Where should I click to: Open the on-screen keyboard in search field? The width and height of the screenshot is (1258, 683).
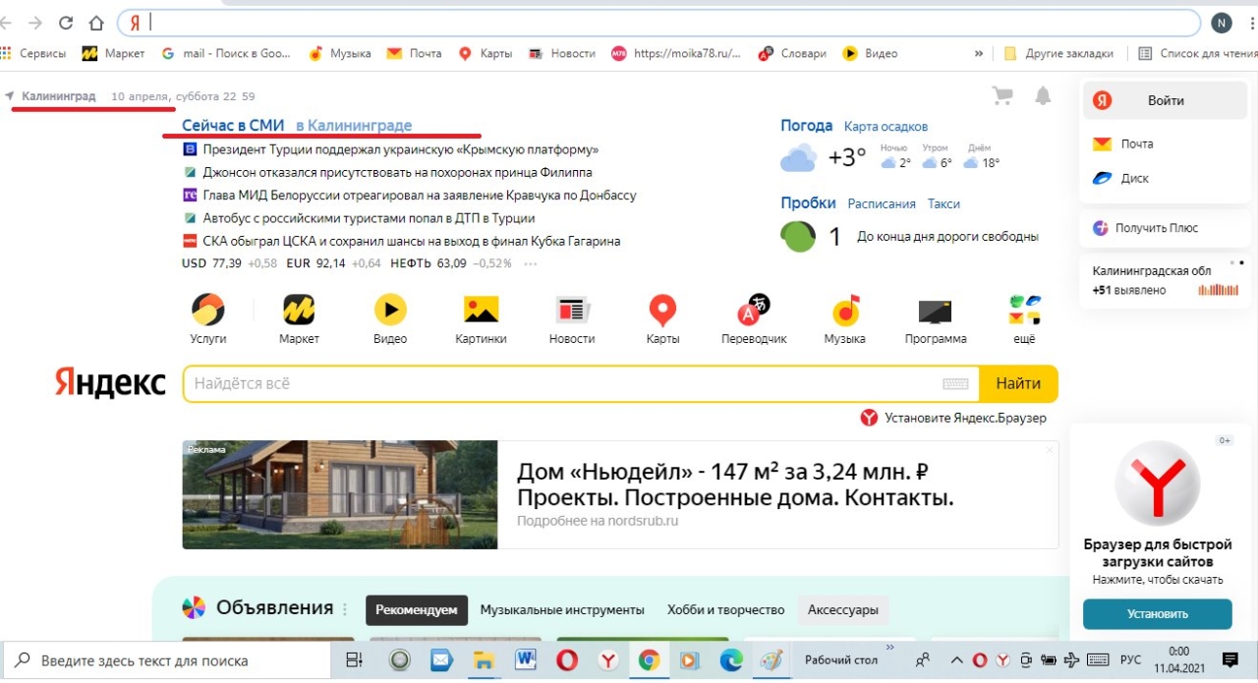(x=955, y=384)
